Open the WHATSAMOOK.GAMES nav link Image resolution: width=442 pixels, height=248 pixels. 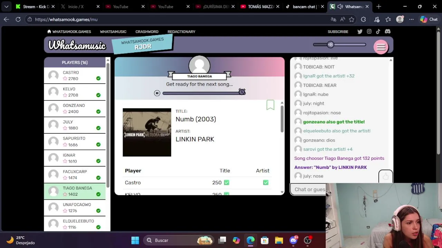point(71,32)
